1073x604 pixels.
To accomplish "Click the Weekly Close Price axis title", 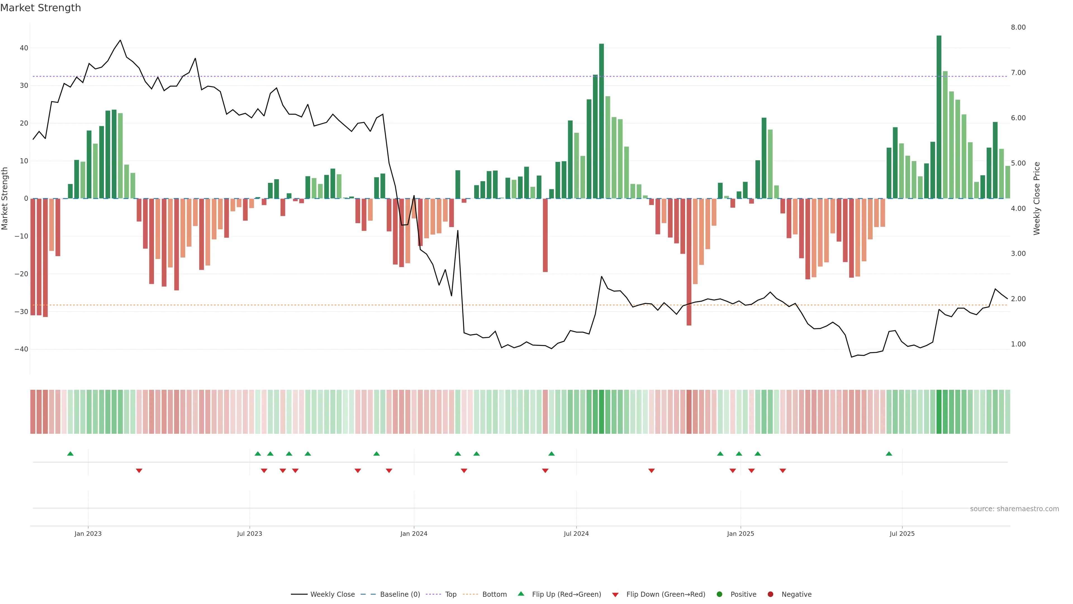I will [1037, 199].
